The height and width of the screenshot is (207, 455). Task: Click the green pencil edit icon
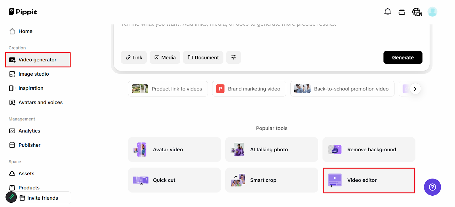pos(11,197)
